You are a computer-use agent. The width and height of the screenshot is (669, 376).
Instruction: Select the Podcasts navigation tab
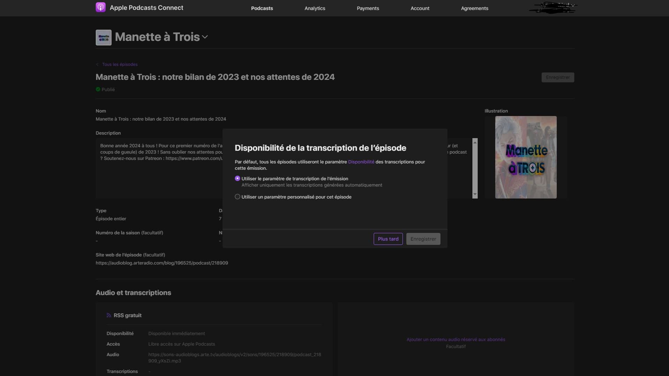(262, 8)
